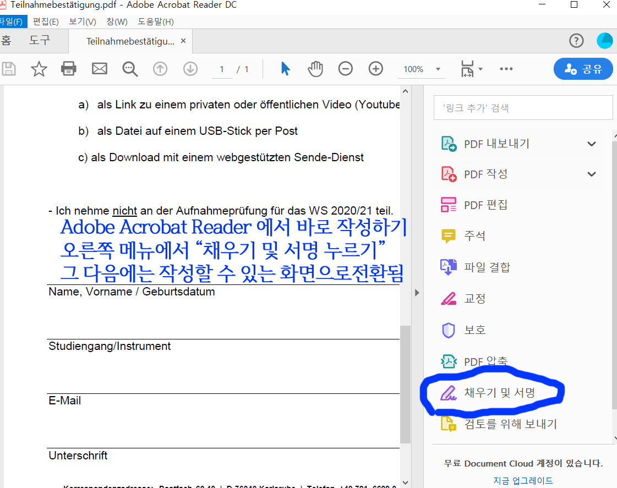Image resolution: width=617 pixels, height=488 pixels.
Task: Open 보기(V) menu
Action: pos(83,21)
